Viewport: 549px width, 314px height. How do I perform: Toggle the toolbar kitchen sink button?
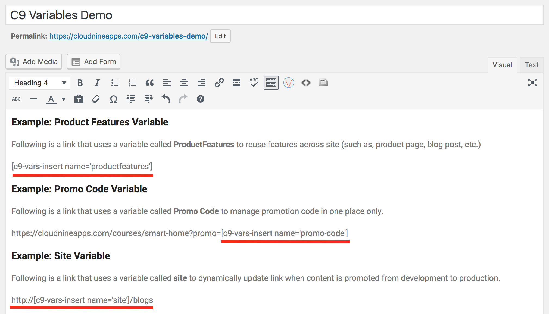coord(271,83)
